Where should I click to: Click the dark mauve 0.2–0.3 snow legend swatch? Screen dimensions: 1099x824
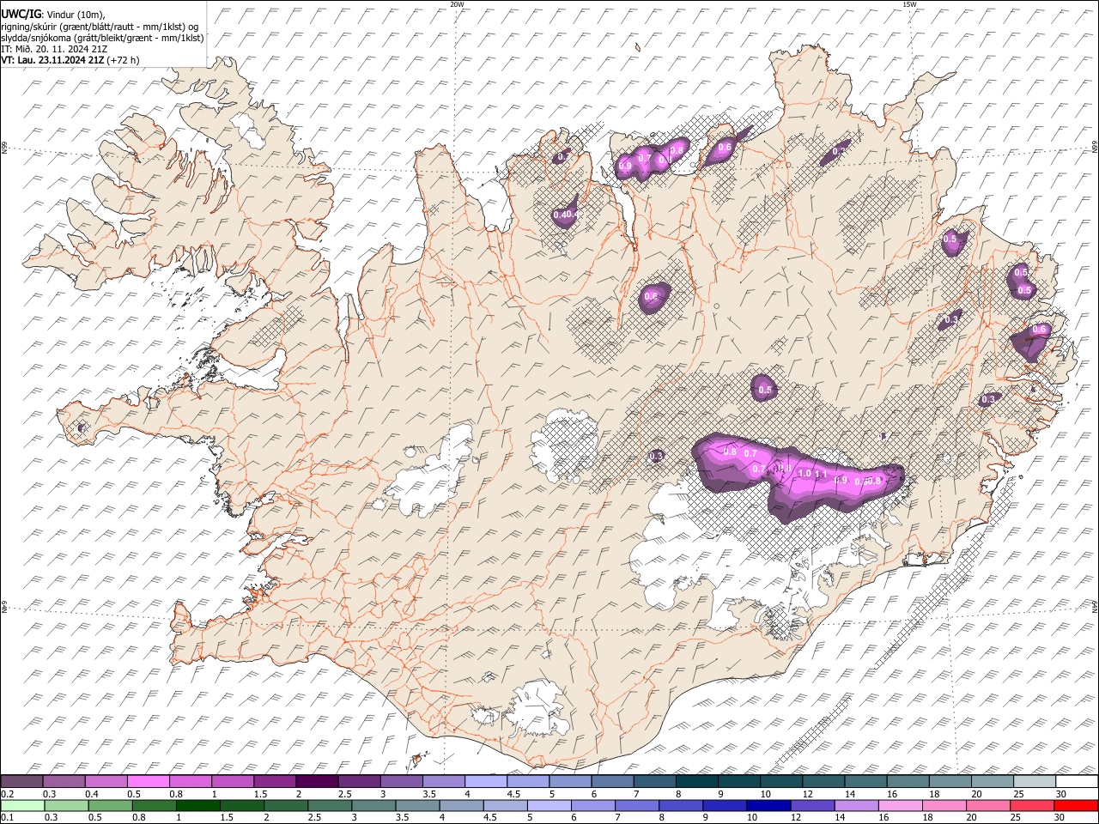[21, 781]
